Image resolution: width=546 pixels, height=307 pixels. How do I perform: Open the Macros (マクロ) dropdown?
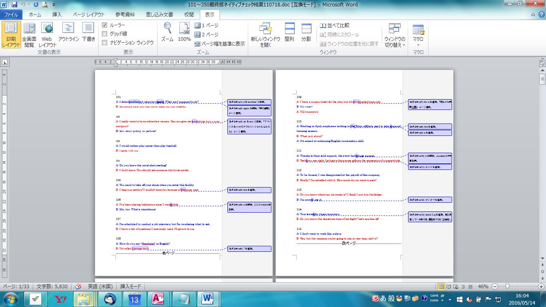click(x=418, y=35)
